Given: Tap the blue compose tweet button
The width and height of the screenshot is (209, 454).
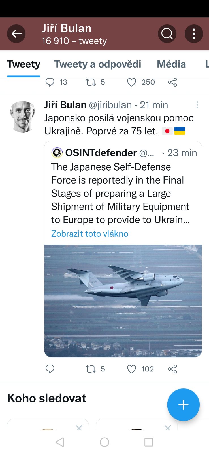Looking at the screenshot, I should coord(183,405).
